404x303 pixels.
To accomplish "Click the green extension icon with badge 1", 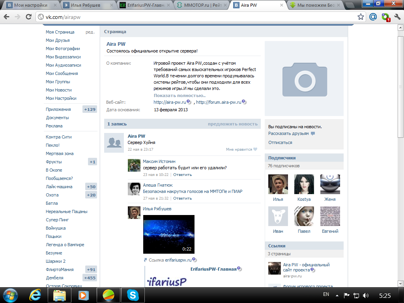I will tap(385, 17).
